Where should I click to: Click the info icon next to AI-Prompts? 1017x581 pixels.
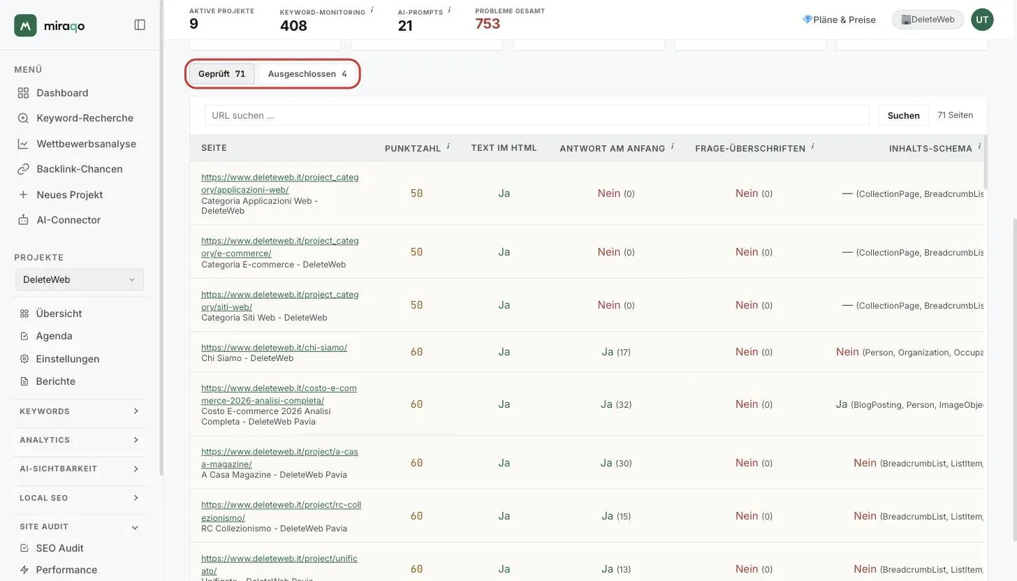tap(449, 10)
